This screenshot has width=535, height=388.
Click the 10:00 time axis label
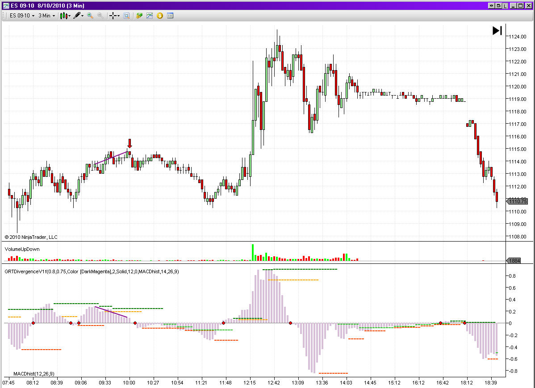pyautogui.click(x=129, y=383)
